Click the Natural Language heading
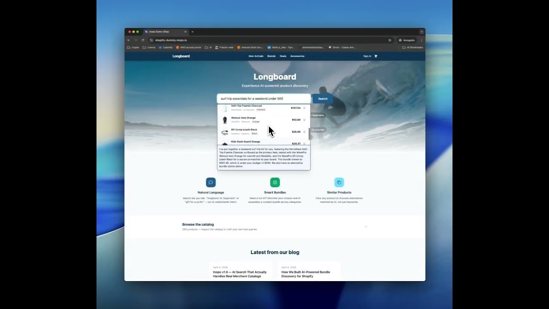Image resolution: width=549 pixels, height=309 pixels. click(211, 192)
